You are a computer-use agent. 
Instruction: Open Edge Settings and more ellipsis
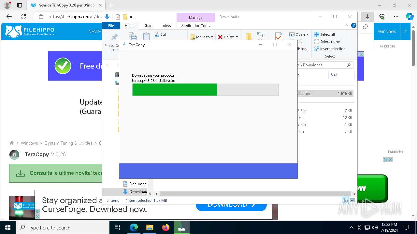click(x=396, y=17)
